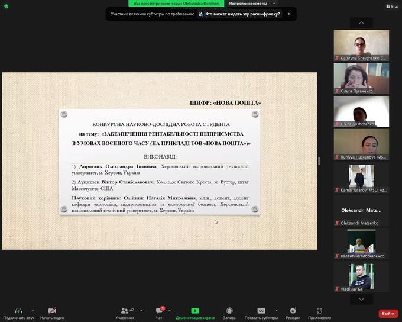Viewport: 402px width, 322px height.
Task: Toggle Show Subtitles with the CC icon
Action: [261, 311]
